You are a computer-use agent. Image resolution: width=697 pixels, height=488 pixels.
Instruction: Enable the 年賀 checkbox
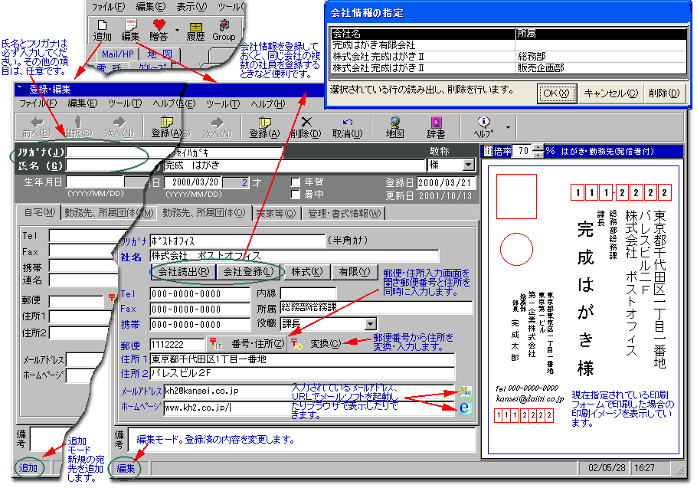pos(295,182)
